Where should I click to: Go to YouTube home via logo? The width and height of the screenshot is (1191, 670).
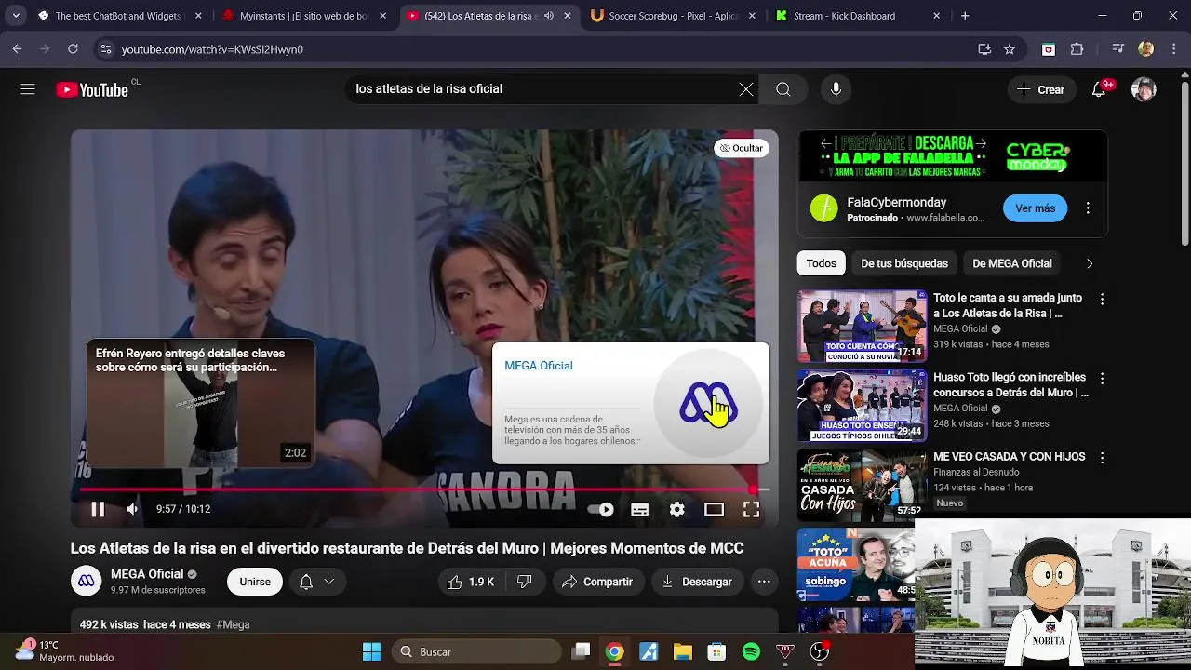tap(92, 89)
